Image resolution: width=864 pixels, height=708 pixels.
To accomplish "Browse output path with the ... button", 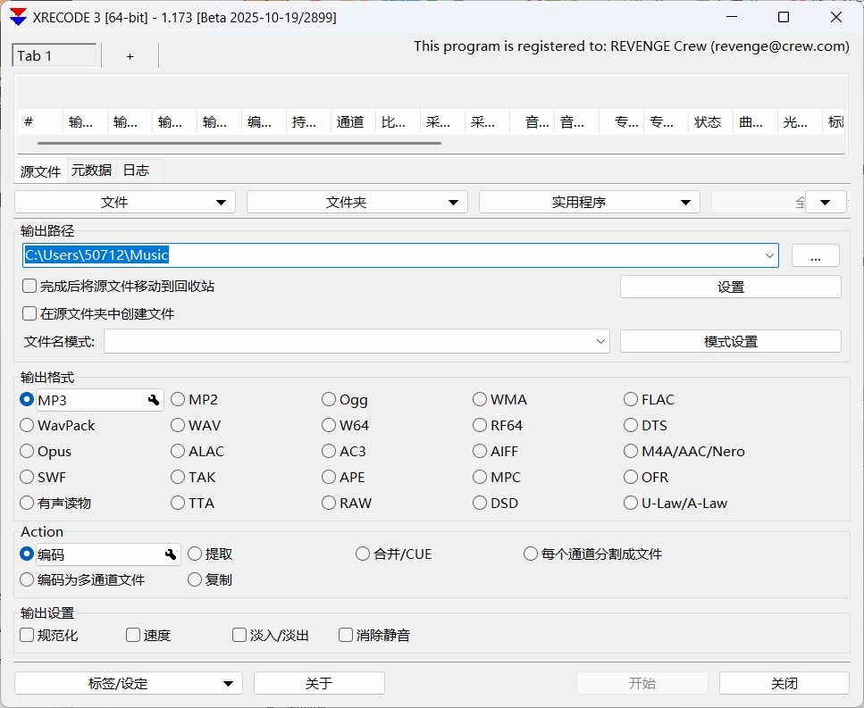I will (815, 255).
